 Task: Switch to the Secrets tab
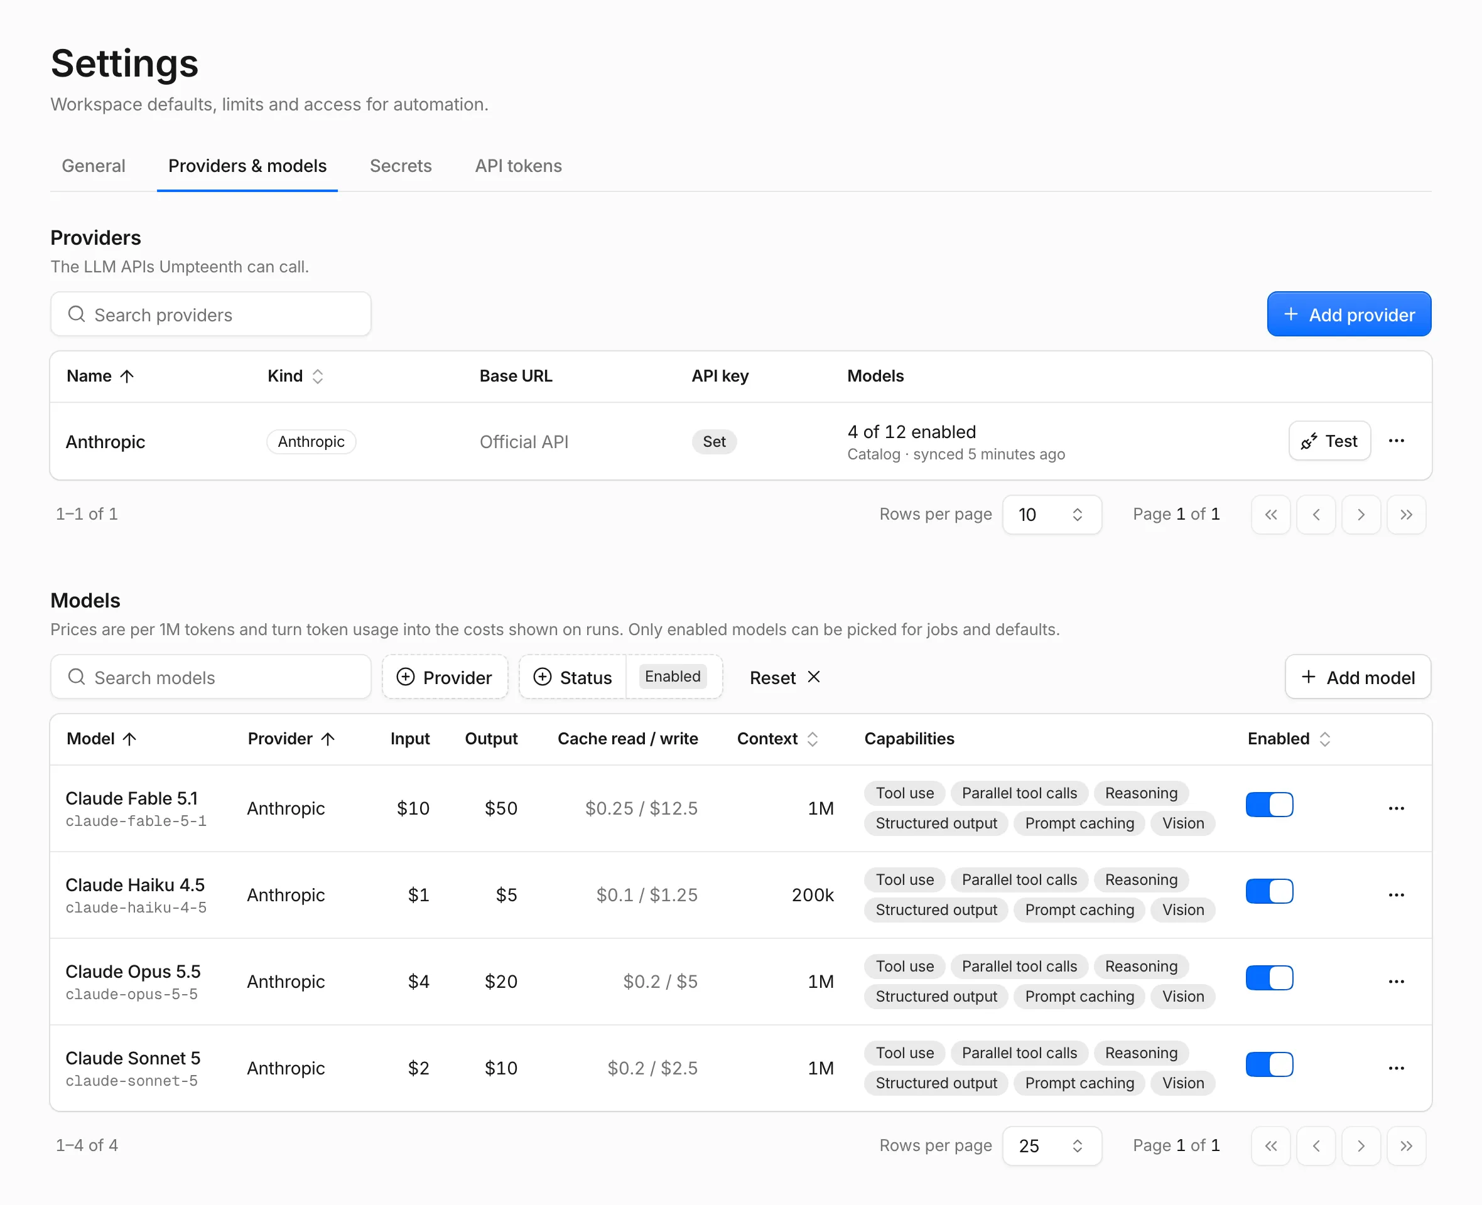401,166
